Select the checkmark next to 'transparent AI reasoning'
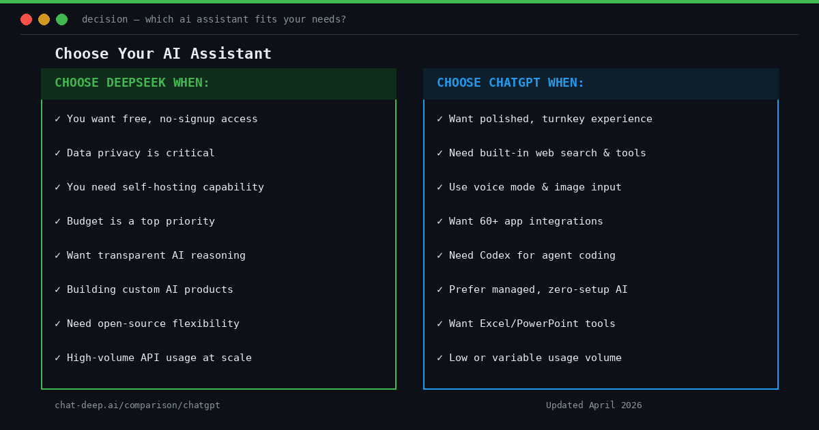The image size is (819, 430). point(57,255)
